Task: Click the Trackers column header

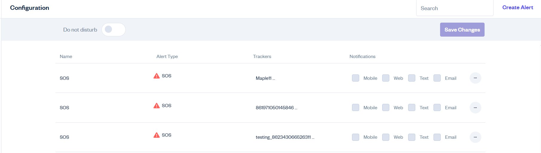Action: (262, 57)
